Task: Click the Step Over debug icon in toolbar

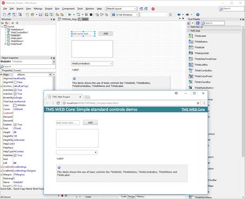Action: click(x=102, y=15)
